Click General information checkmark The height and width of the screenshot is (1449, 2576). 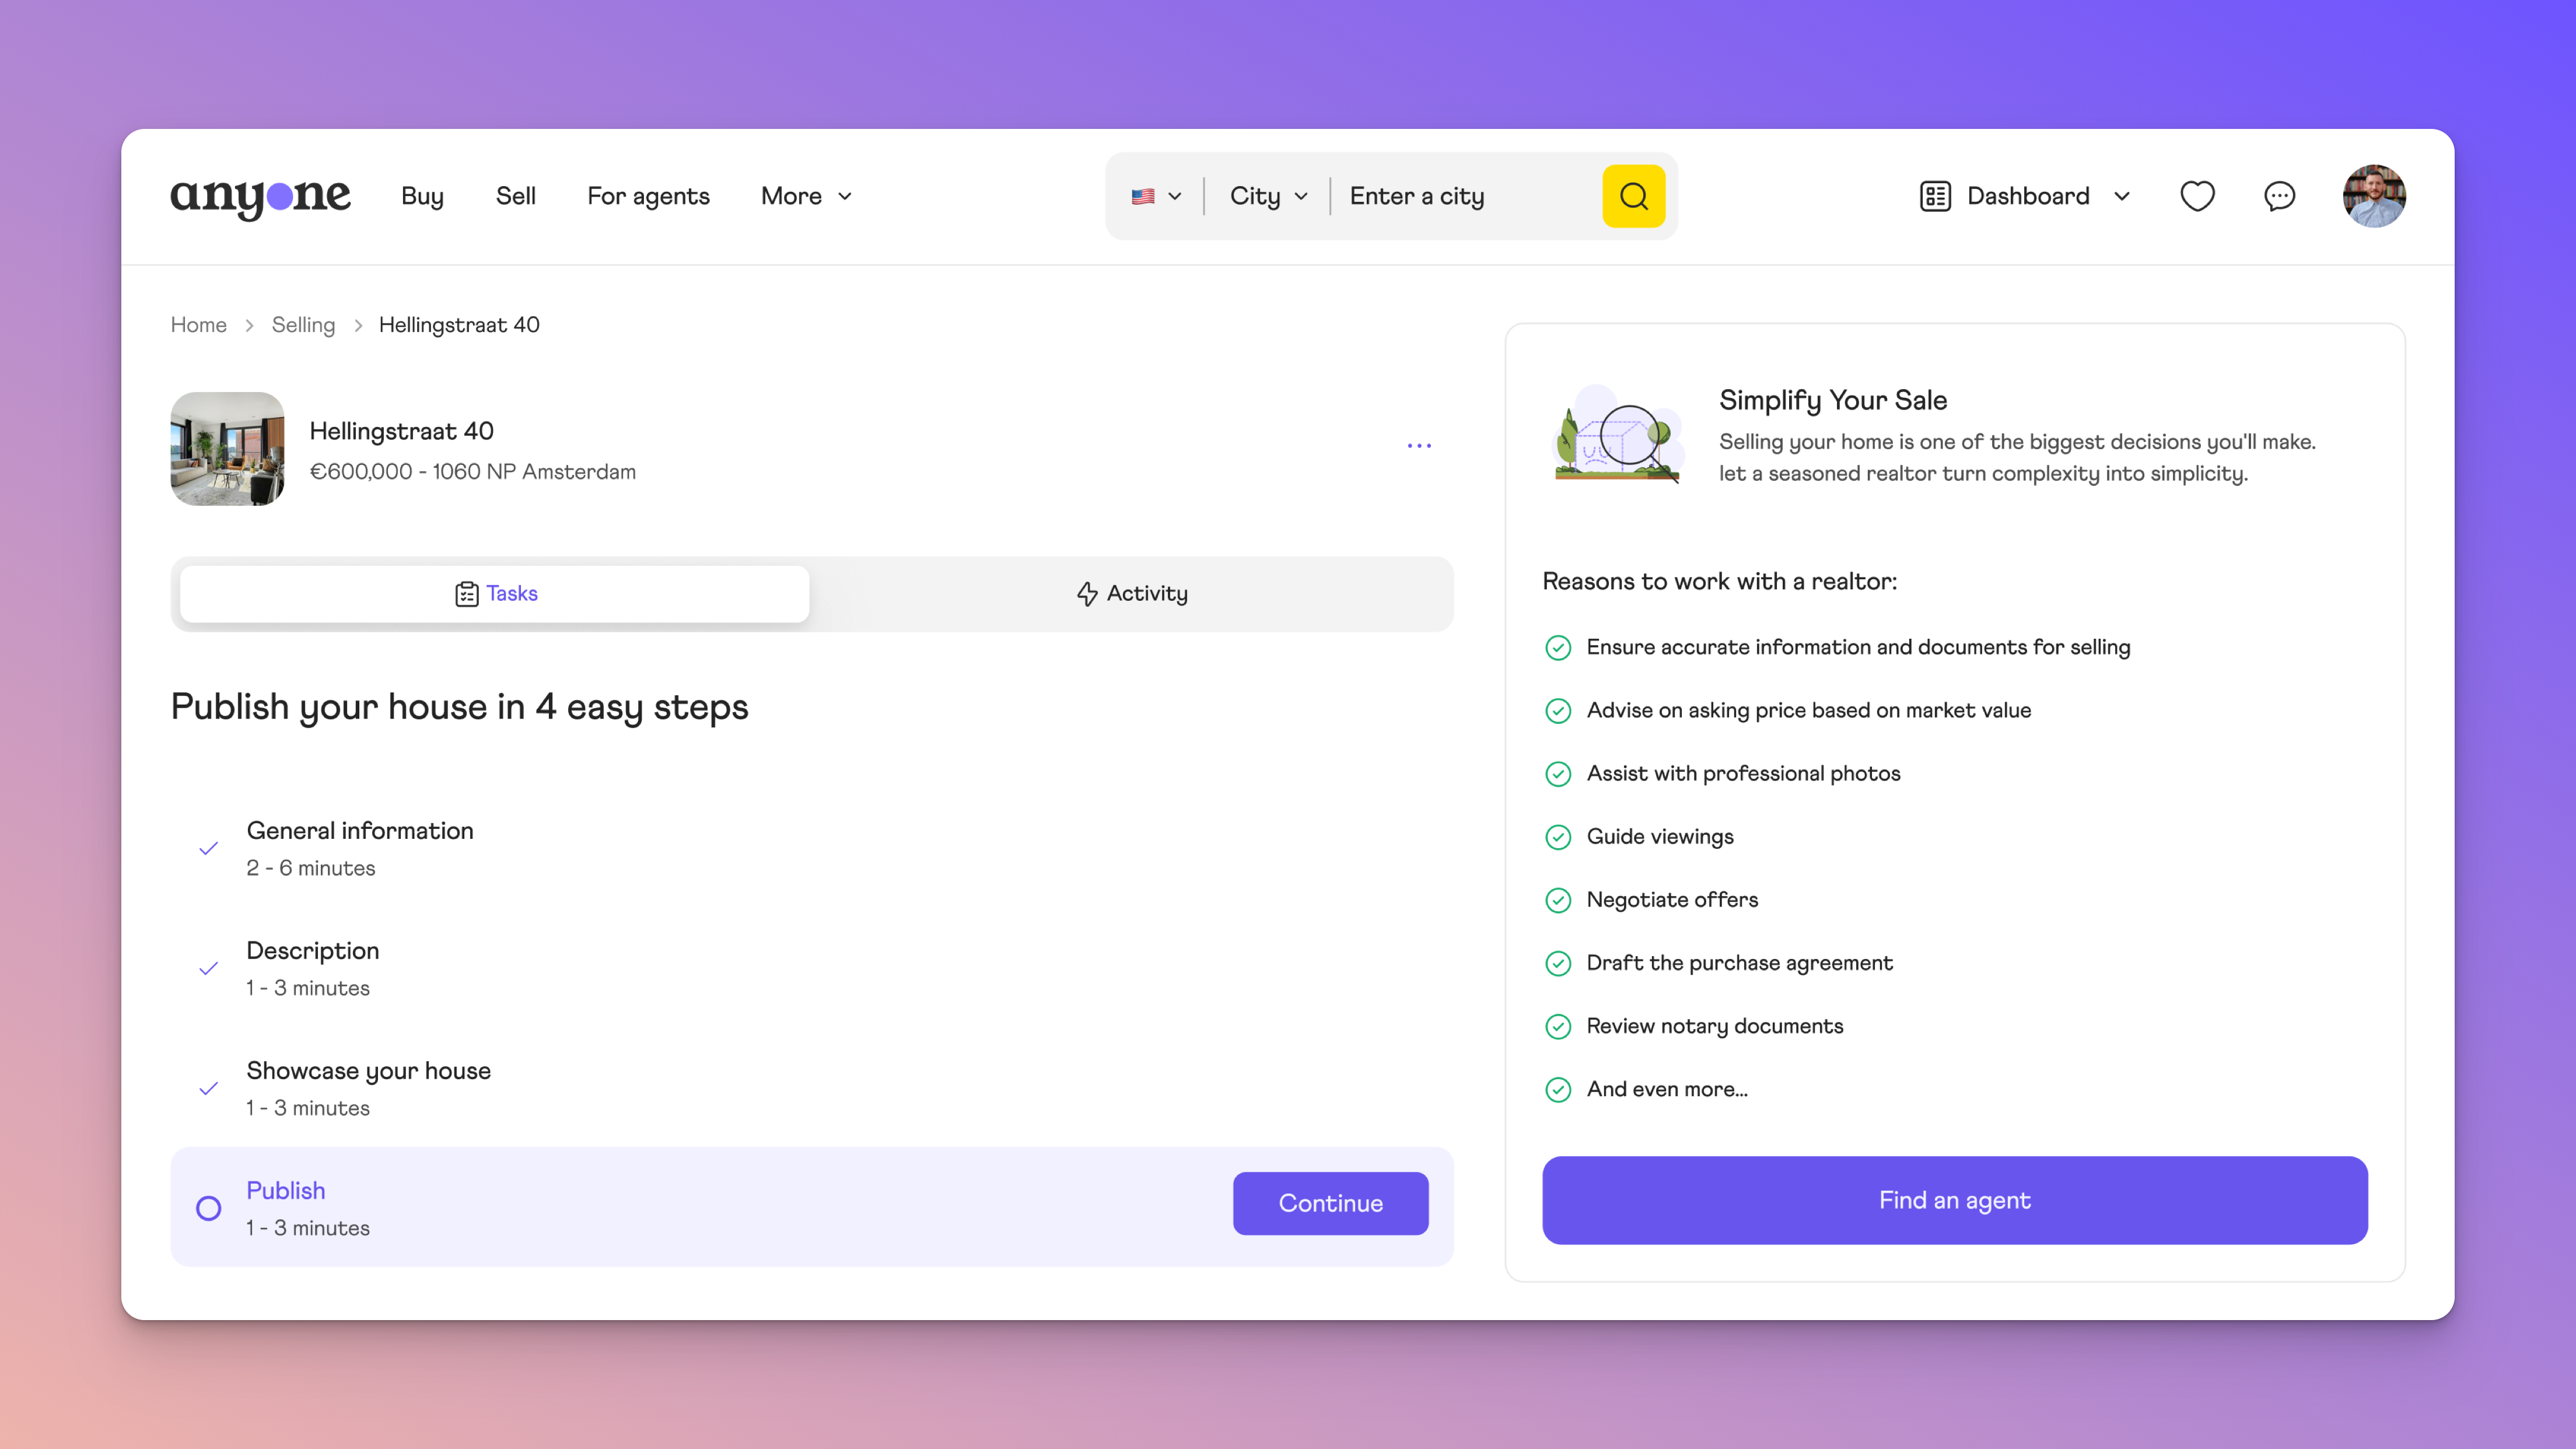209,849
